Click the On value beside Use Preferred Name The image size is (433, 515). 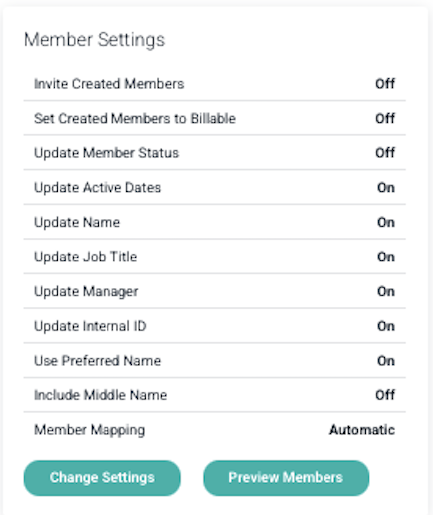click(386, 361)
